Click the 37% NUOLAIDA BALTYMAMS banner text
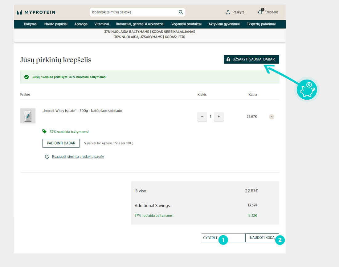The width and height of the screenshot is (339, 267). [x=149, y=32]
